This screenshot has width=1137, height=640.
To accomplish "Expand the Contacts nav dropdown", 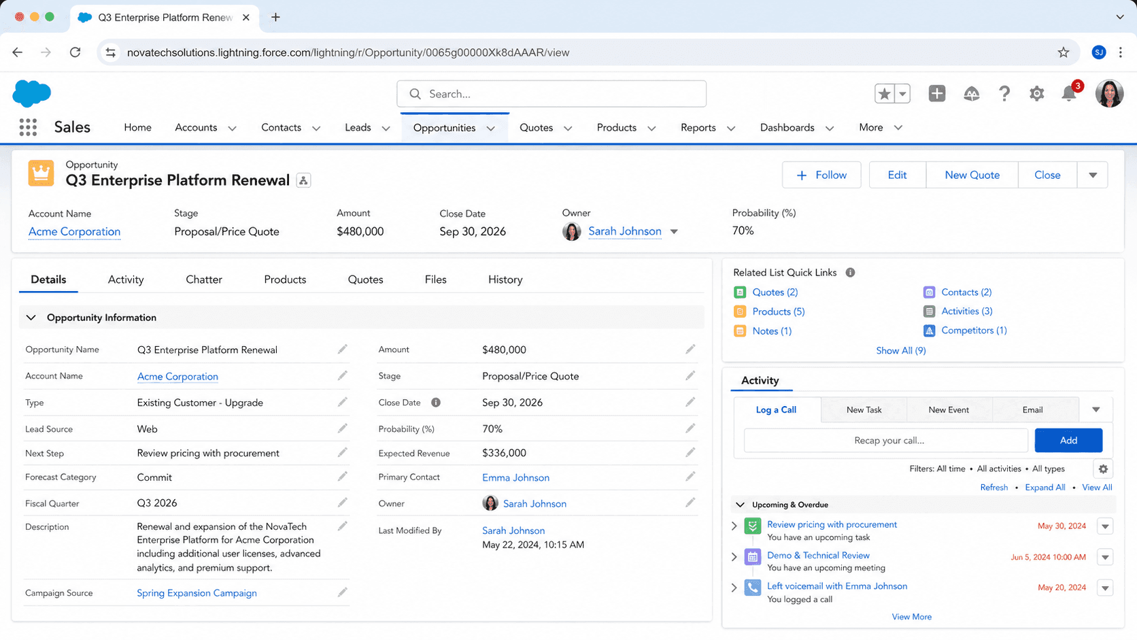I will coord(316,128).
